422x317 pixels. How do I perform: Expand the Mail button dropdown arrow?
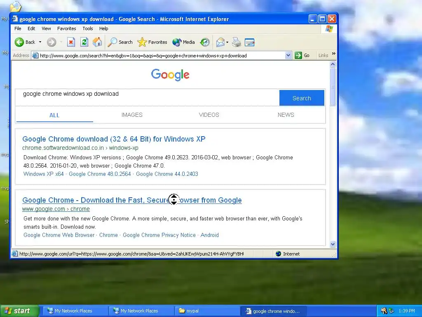click(227, 42)
